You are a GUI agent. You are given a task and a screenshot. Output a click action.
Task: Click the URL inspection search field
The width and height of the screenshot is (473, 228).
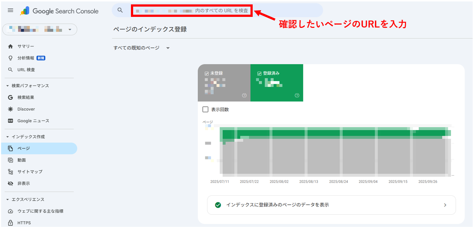[192, 11]
